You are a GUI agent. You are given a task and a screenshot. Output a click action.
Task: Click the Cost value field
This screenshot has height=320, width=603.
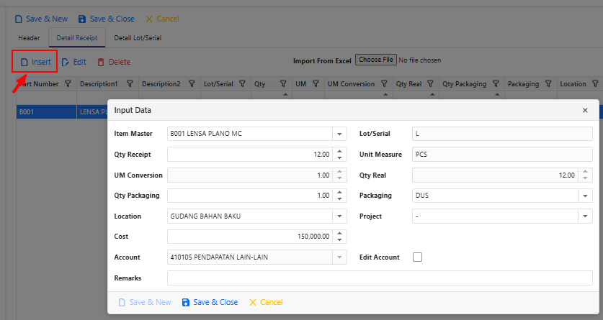(250, 237)
